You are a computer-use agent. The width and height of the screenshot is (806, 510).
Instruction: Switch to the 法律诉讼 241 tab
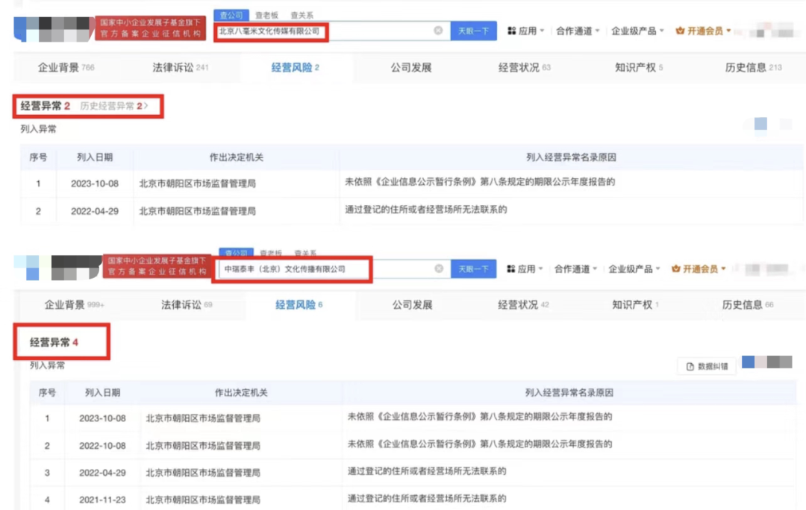click(180, 68)
